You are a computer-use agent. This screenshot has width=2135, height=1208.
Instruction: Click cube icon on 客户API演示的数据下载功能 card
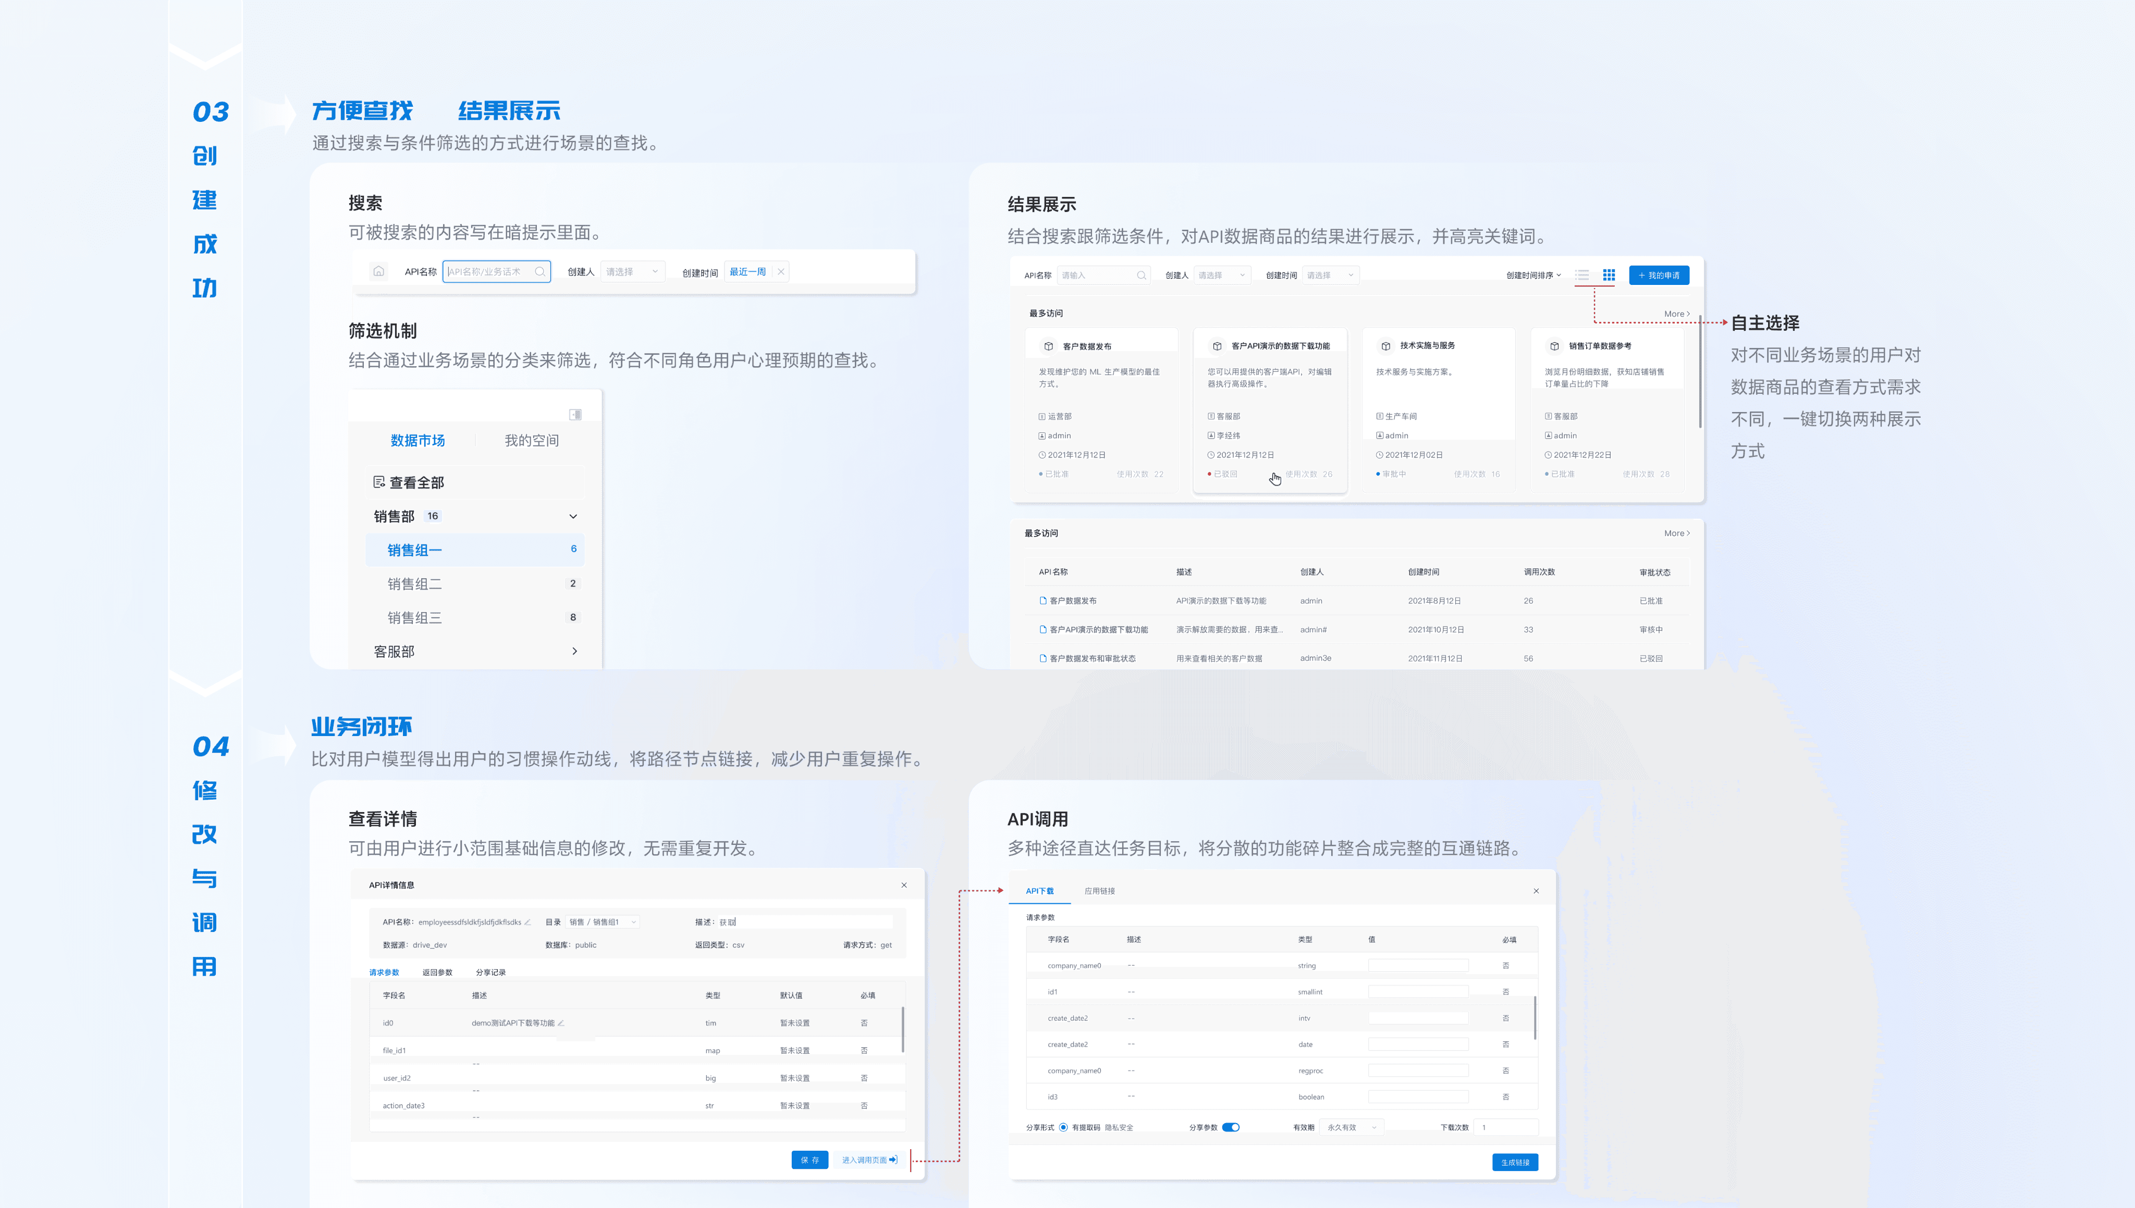[x=1217, y=346]
